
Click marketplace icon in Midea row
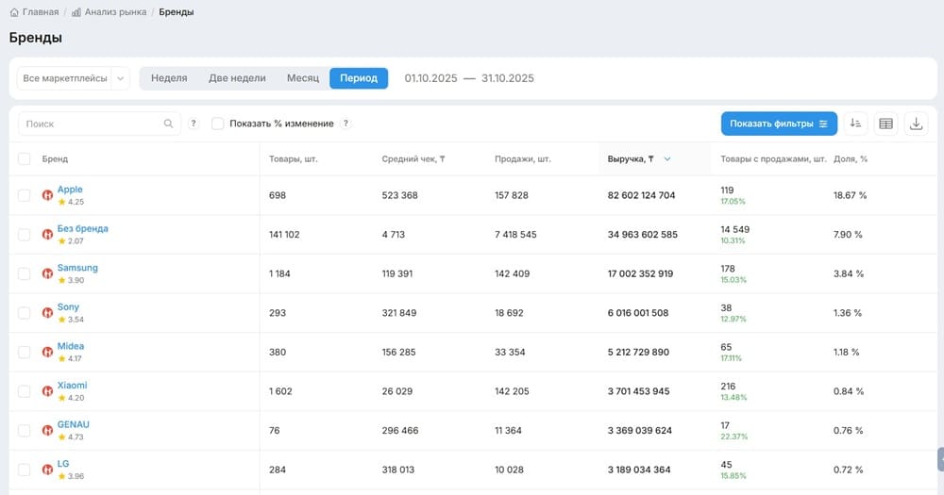[x=47, y=352]
